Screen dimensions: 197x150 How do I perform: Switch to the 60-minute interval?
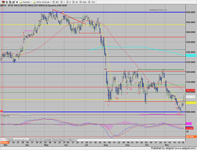75,2
